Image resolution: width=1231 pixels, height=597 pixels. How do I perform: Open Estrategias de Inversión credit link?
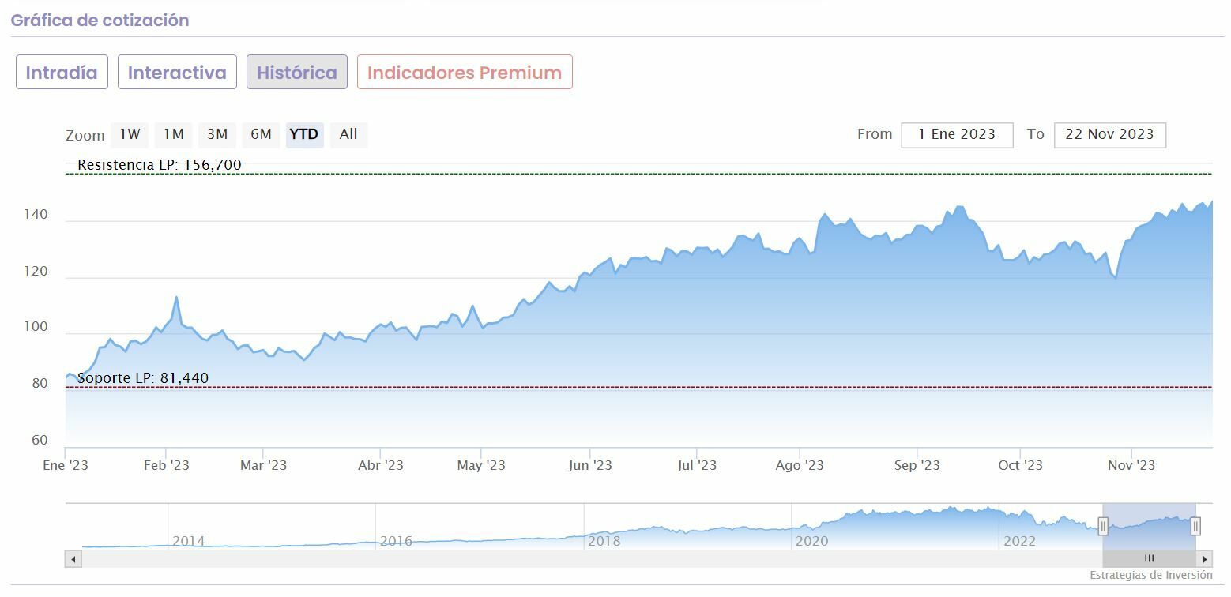(x=1150, y=576)
